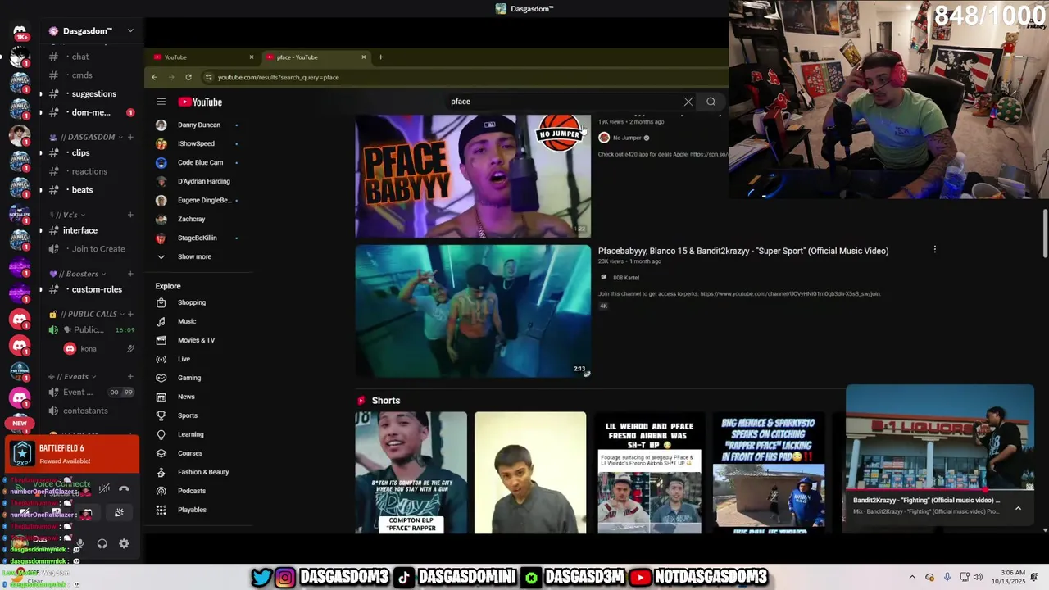This screenshot has width=1049, height=590.
Task: Add channel in the Boosters category
Action: (129, 274)
